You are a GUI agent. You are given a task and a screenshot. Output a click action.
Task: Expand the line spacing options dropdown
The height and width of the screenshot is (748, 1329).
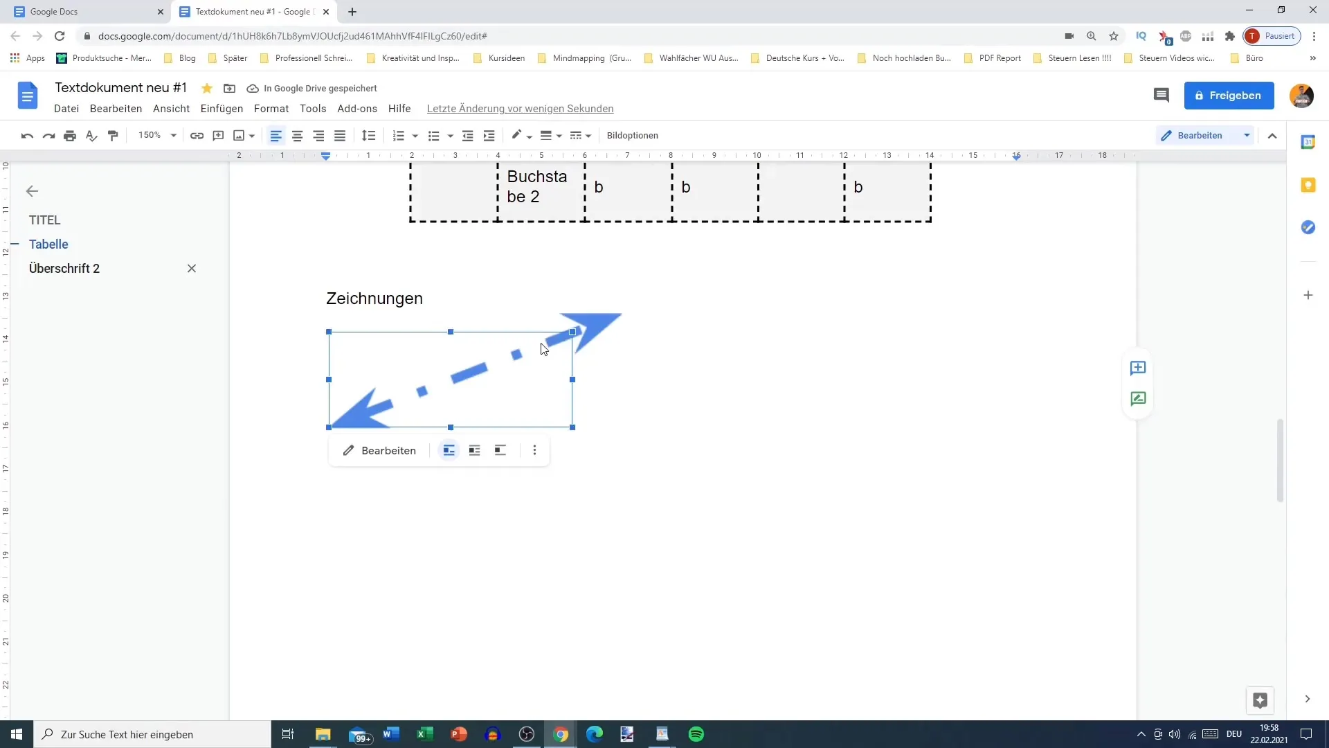370,135
